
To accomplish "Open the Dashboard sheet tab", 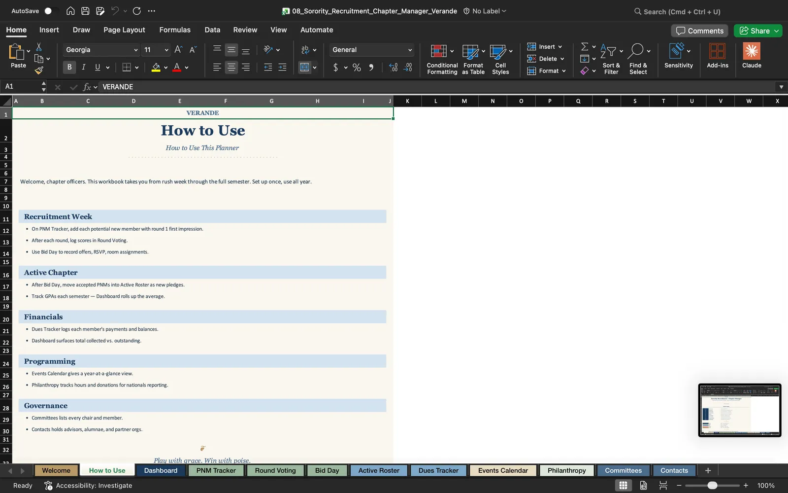I will coord(161,470).
